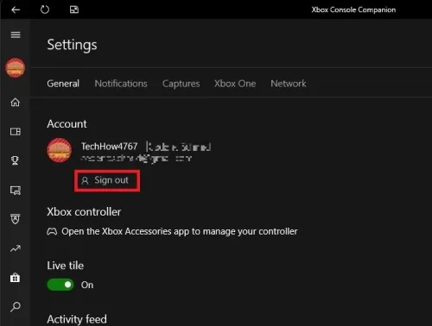The width and height of the screenshot is (432, 326).
Task: Switch to the Xbox One tab
Action: click(235, 84)
